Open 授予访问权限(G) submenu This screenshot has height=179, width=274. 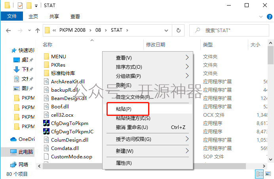148,139
